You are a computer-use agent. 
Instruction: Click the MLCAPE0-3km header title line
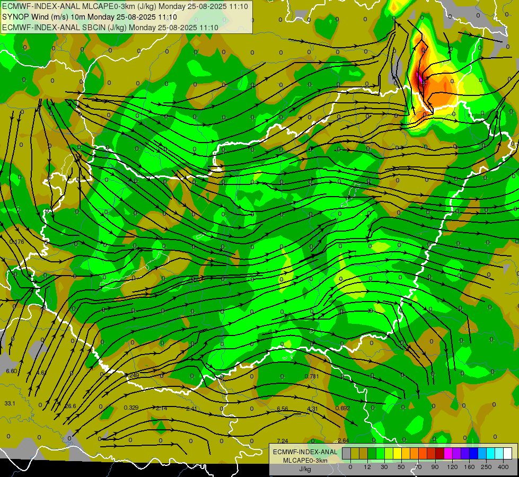coord(125,6)
